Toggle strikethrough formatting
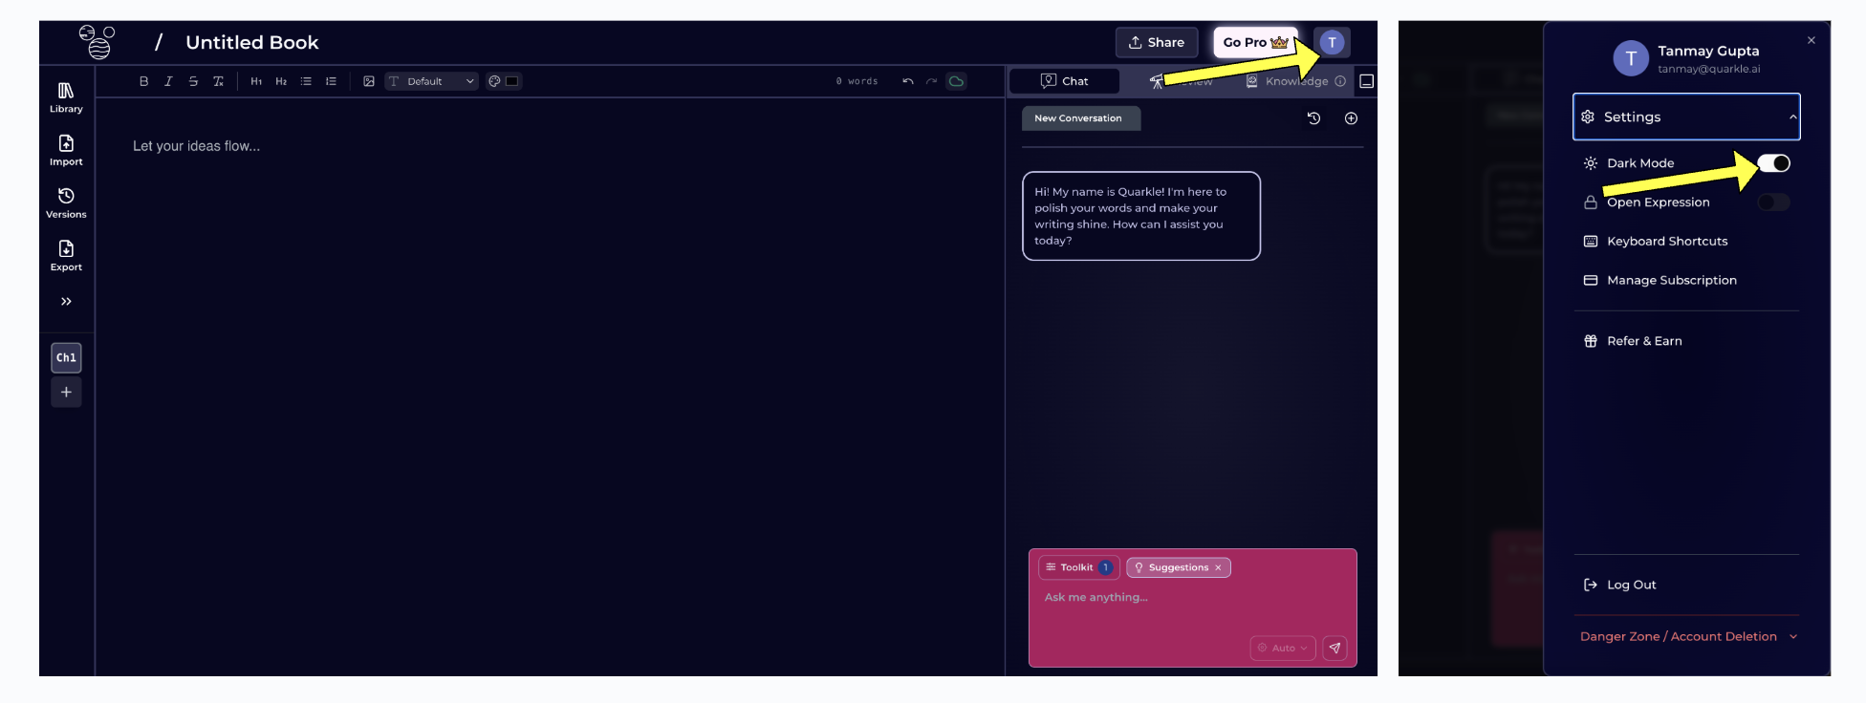Image resolution: width=1866 pixels, height=703 pixels. pos(193,81)
